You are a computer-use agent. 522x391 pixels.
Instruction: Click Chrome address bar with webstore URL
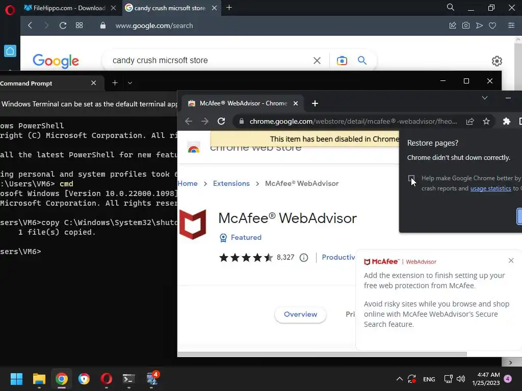[353, 121]
